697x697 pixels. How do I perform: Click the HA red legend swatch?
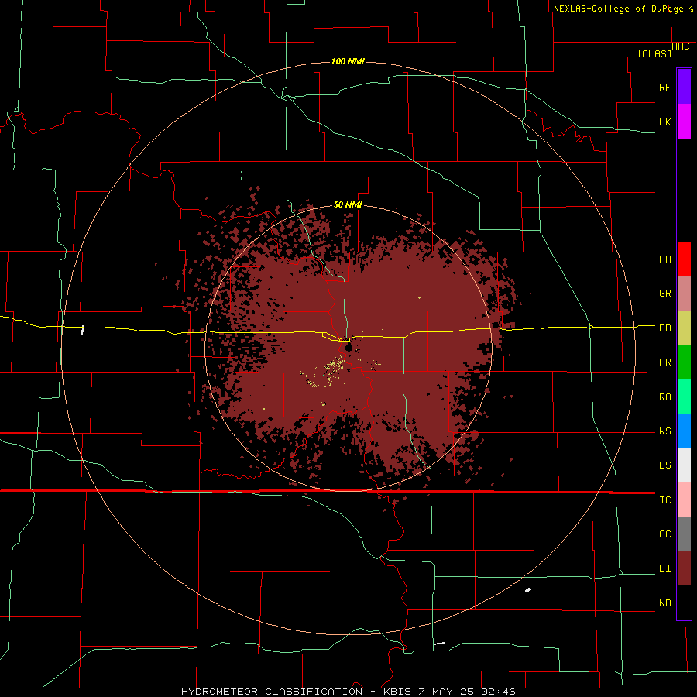point(684,259)
